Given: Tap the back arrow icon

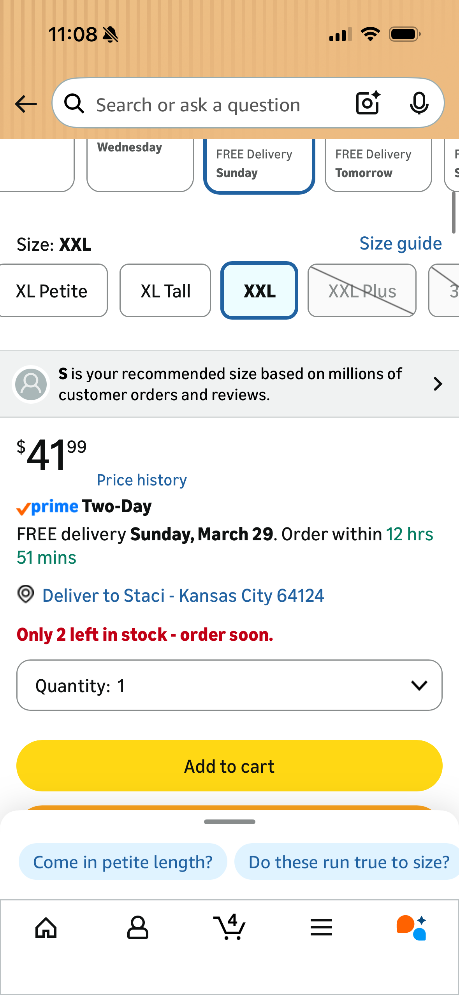Looking at the screenshot, I should click(26, 104).
